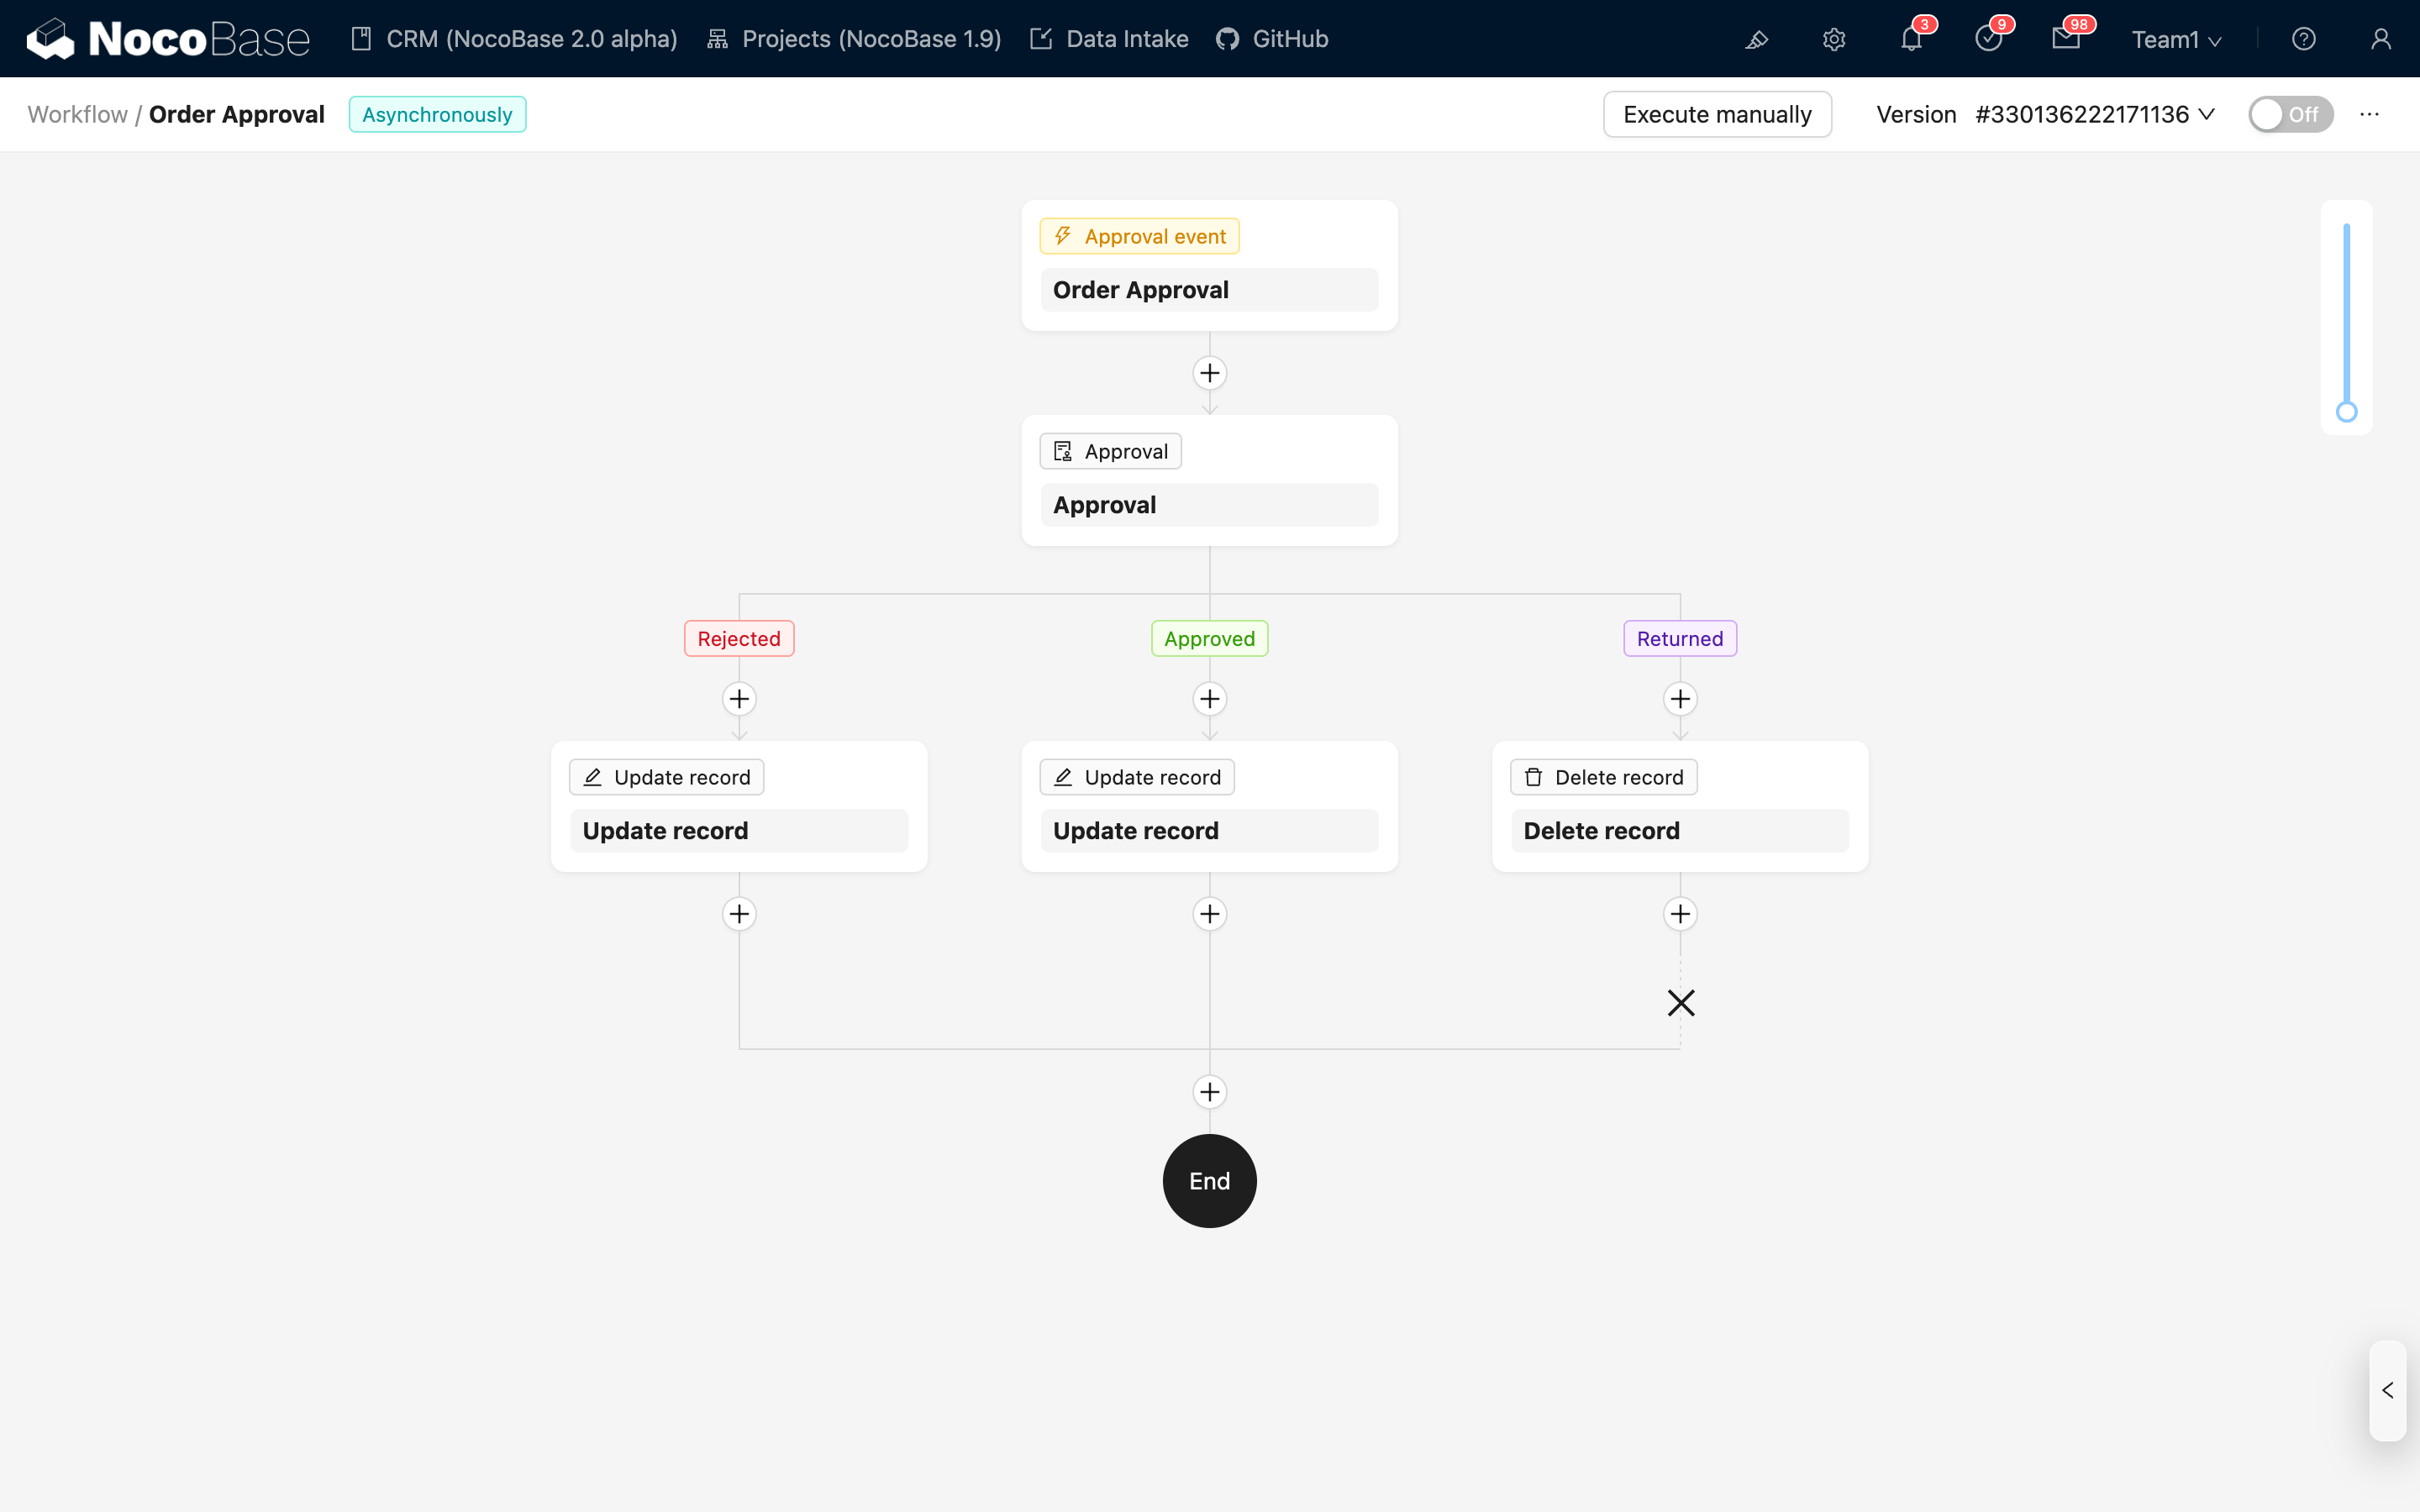Open the bell notifications icon
2420x1512 pixels.
(1911, 39)
